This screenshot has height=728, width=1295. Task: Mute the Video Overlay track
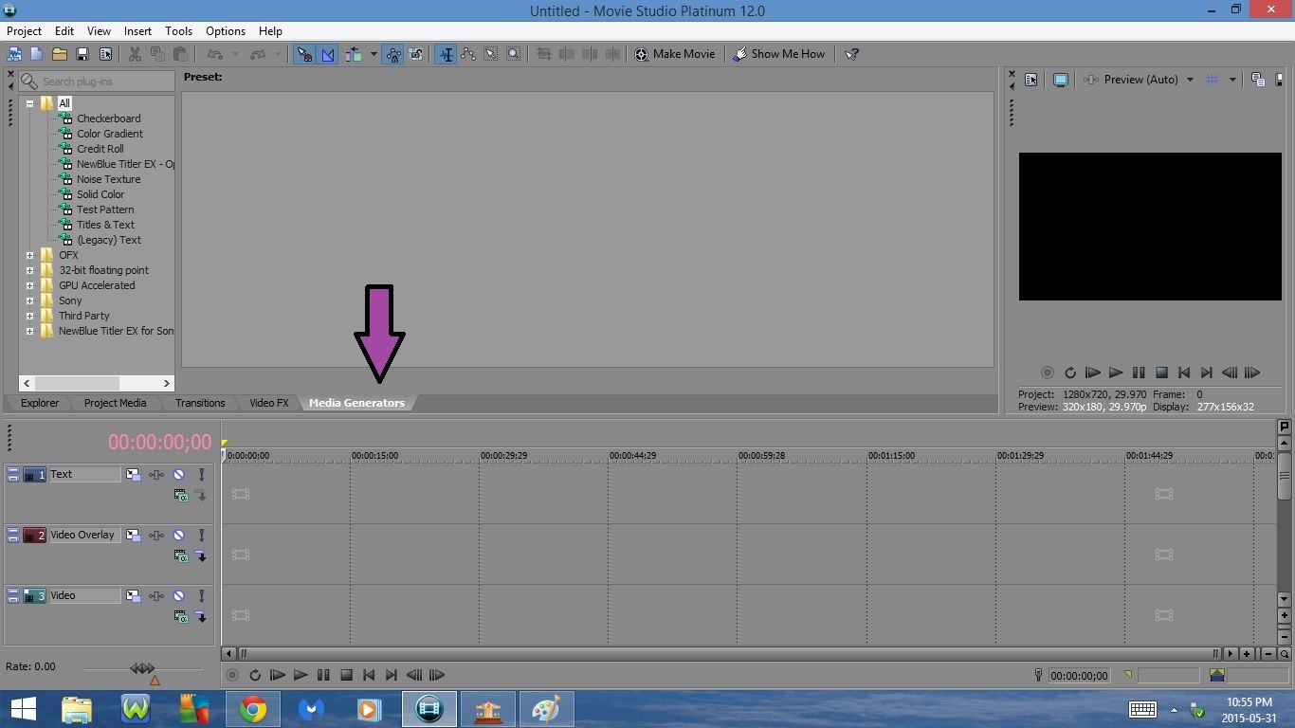click(x=180, y=535)
